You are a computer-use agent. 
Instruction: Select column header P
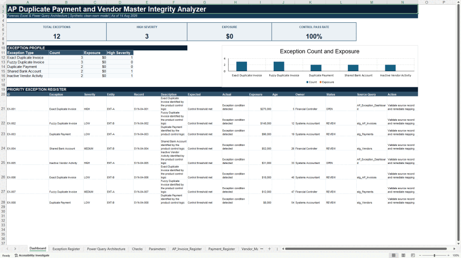(444, 2)
